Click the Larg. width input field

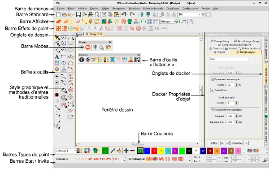(236, 157)
